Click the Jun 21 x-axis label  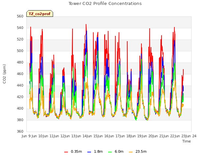pyautogui.click(x=158, y=136)
